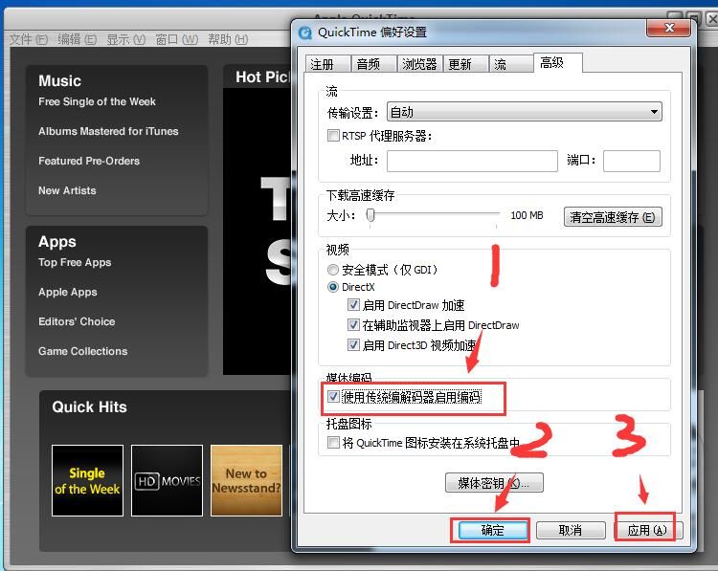Click the 确定 button
718x571 pixels.
click(x=492, y=530)
